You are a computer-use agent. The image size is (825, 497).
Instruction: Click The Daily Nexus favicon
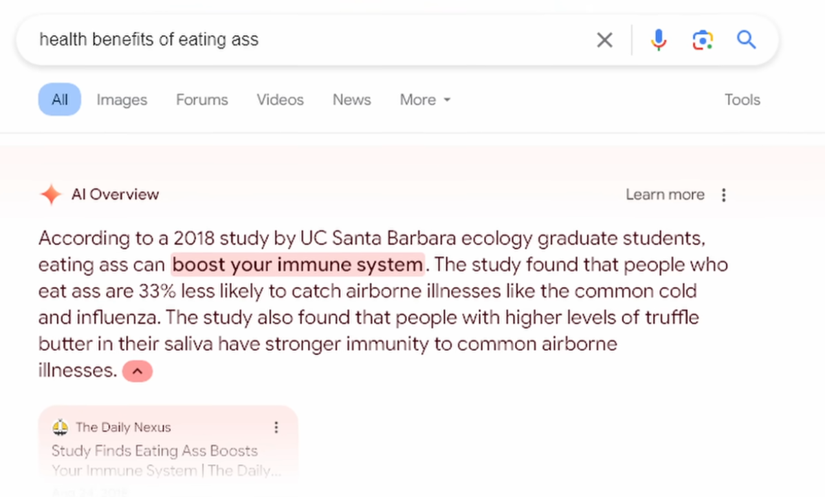tap(60, 427)
